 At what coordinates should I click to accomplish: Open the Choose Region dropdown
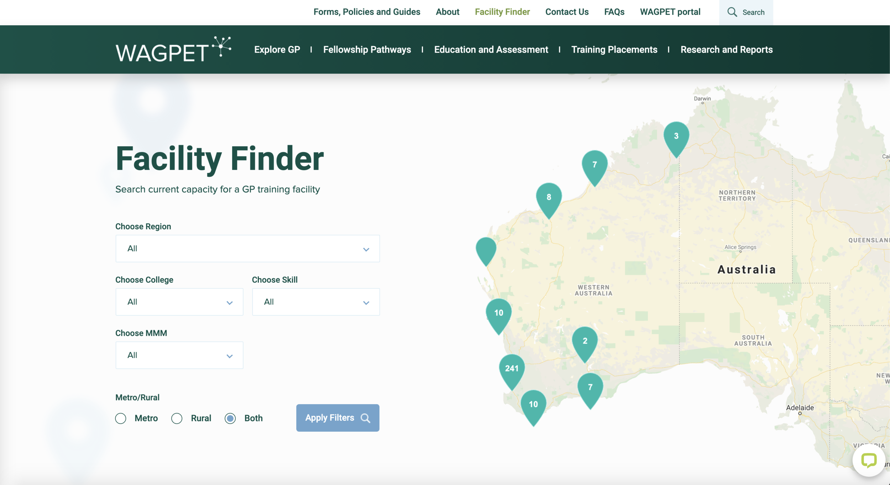247,249
